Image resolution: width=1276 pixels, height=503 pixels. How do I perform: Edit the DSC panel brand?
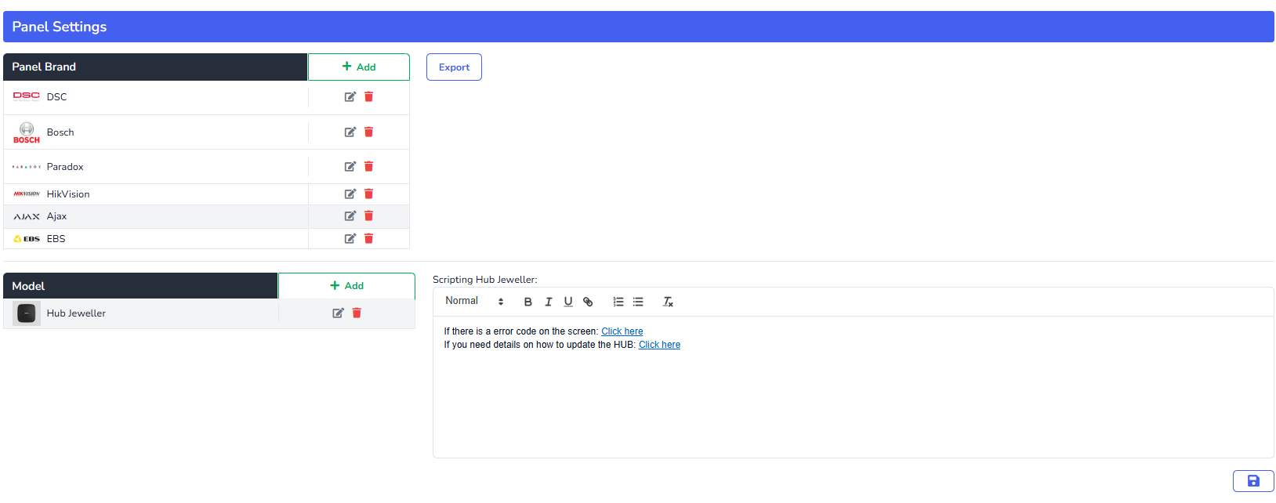(x=350, y=97)
